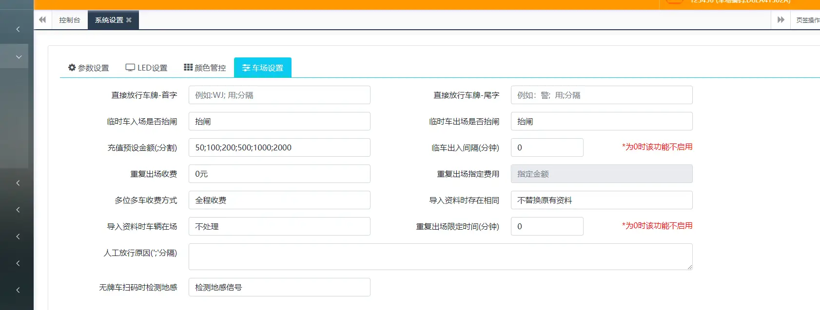Open the 无牌车扫码时检测地感 dropdown
Viewport: 820px width, 310px height.
point(279,287)
